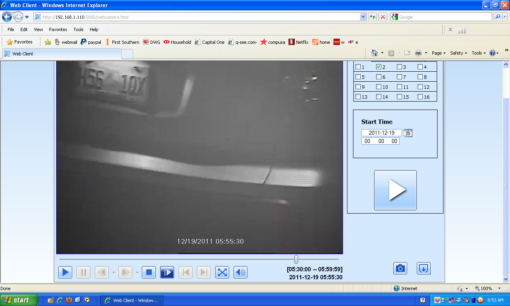
Task: Open the Capital One favorite link
Action: (210, 42)
